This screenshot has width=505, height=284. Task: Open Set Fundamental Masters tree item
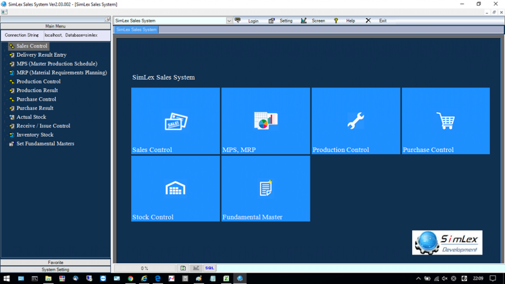[45, 143]
